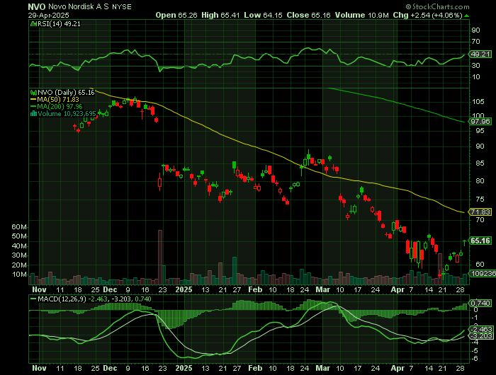Click the RSI(14) legend line icon
Image resolution: width=496 pixels, height=375 pixels.
point(33,23)
